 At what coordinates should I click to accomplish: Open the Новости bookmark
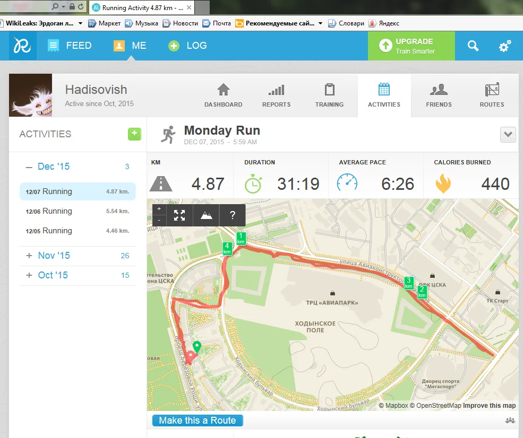click(180, 23)
